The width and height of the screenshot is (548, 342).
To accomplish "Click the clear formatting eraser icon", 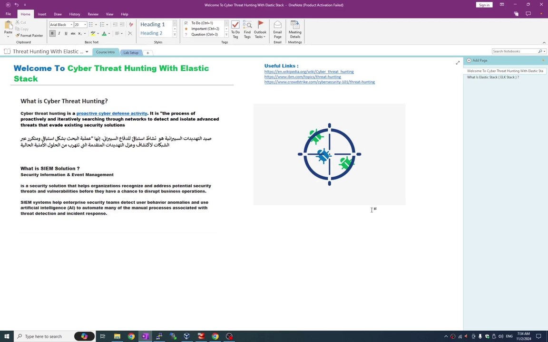I will coord(131,24).
